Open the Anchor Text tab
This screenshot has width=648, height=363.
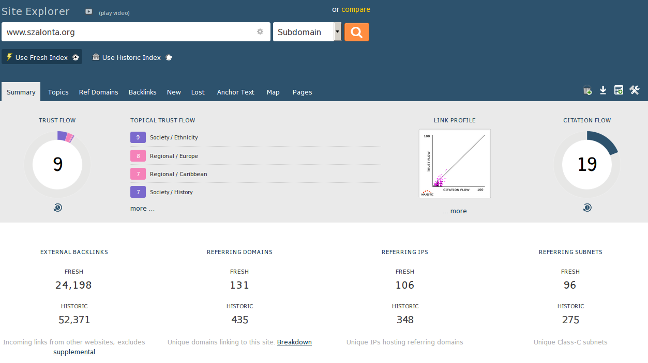(235, 92)
